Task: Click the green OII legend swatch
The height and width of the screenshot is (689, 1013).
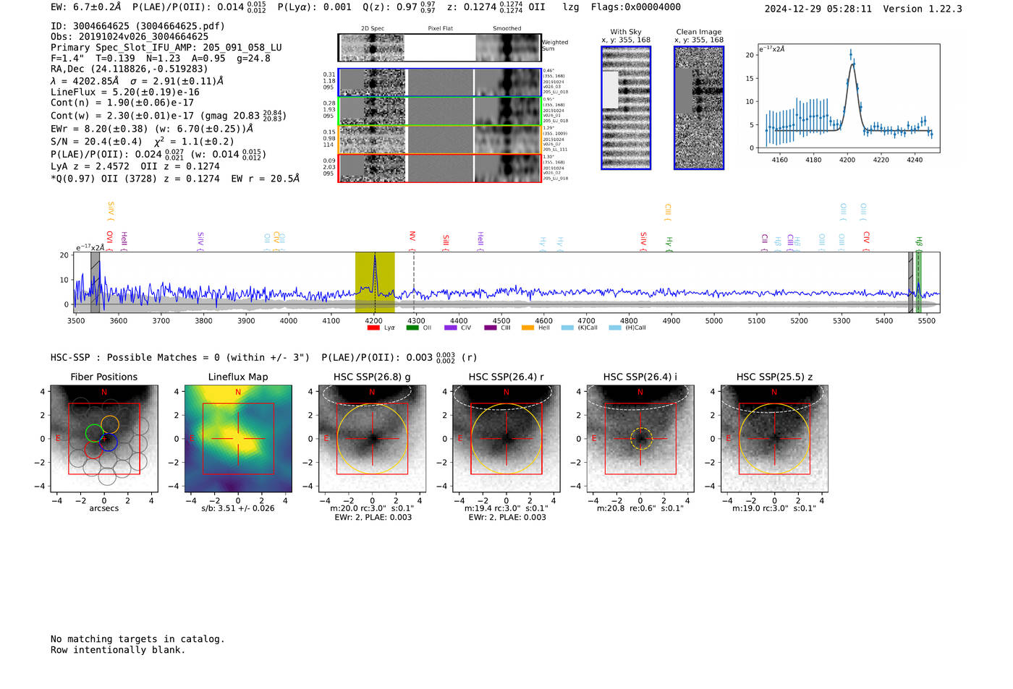Action: pyautogui.click(x=412, y=328)
